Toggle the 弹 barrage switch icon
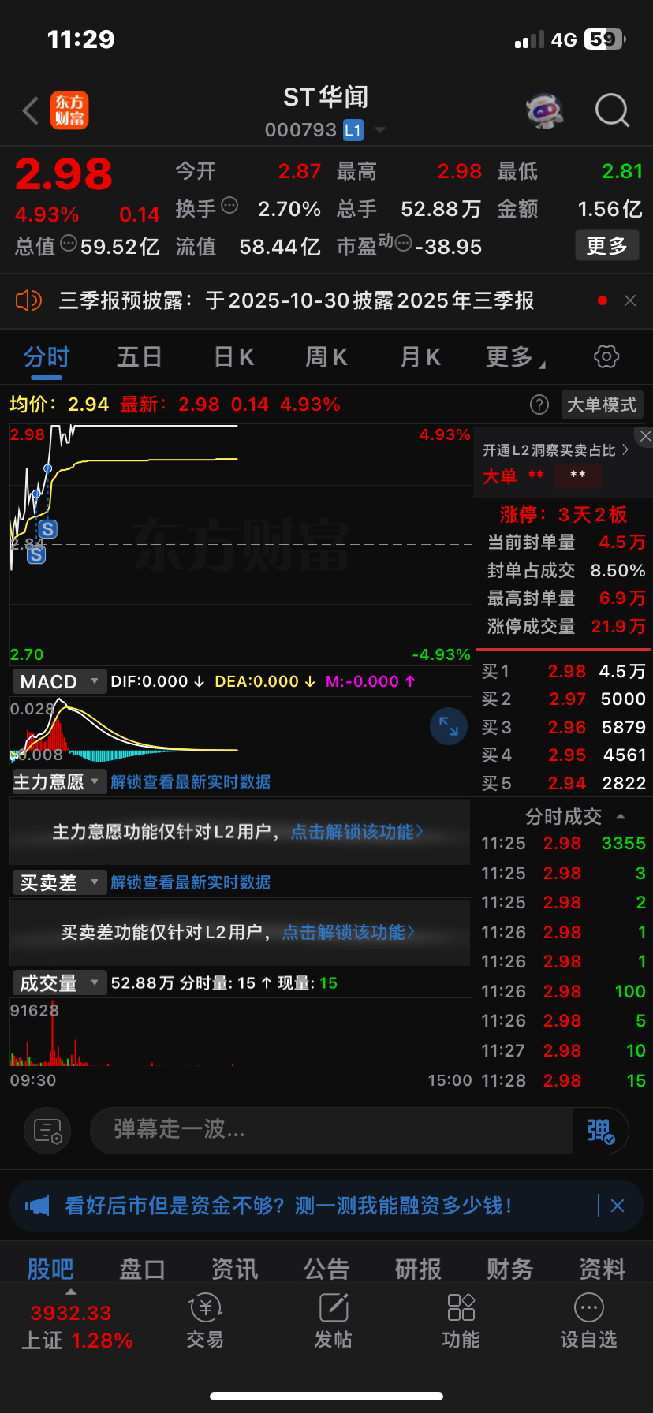653x1413 pixels. click(x=600, y=1131)
